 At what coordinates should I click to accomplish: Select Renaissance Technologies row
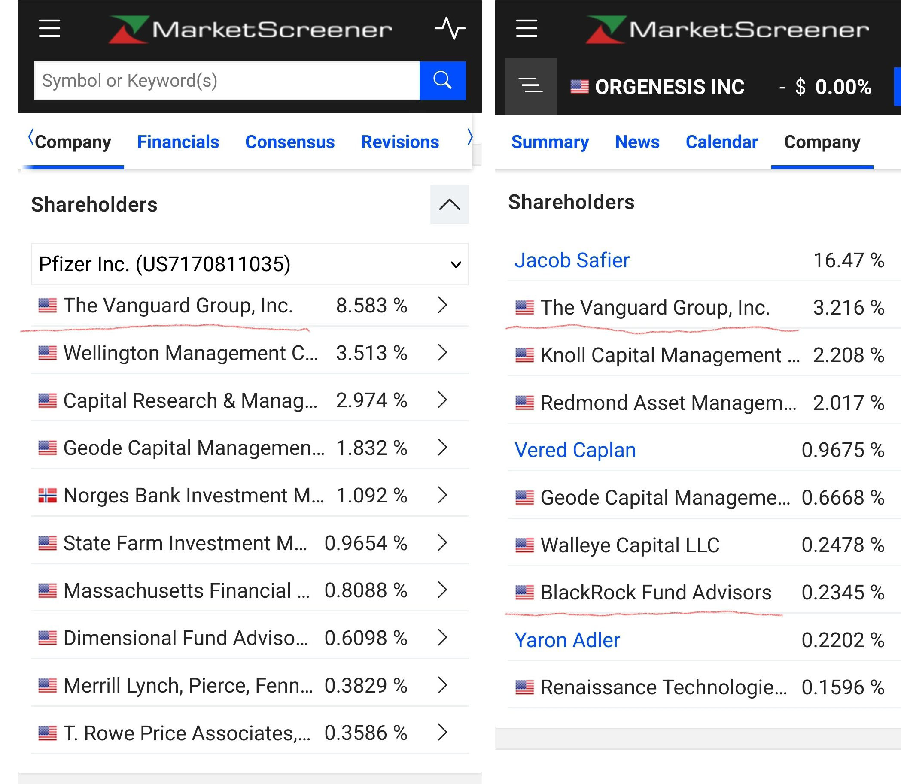coord(704,687)
